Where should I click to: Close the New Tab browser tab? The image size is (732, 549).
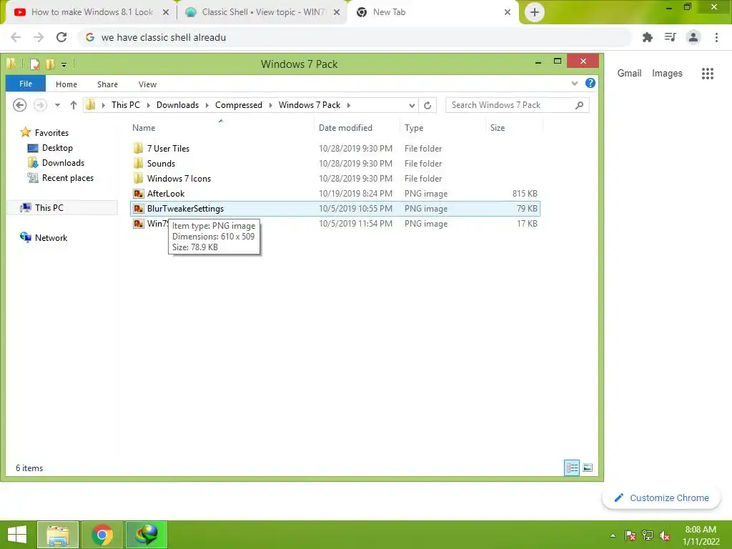[x=508, y=12]
